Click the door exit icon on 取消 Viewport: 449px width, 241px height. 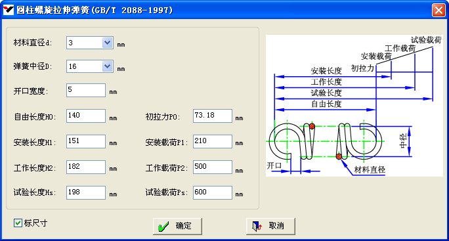point(257,226)
